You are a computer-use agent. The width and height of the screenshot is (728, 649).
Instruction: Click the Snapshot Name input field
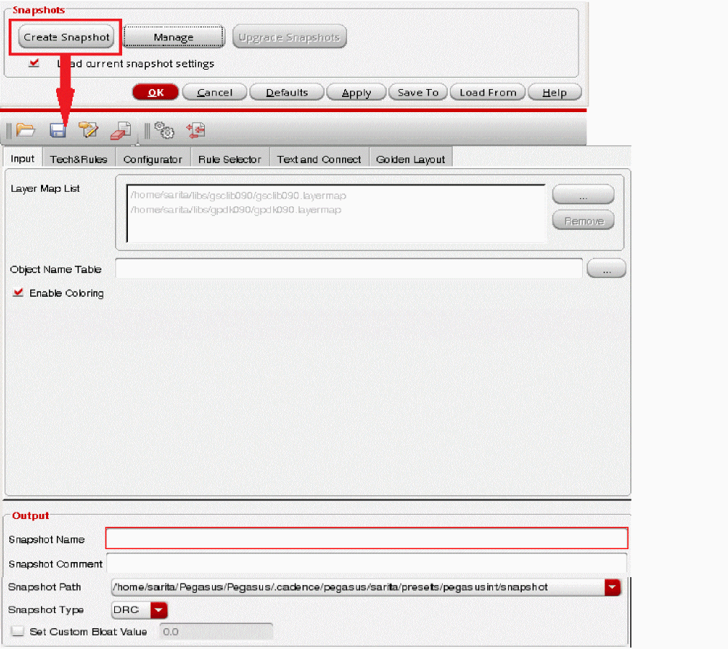[x=367, y=538]
